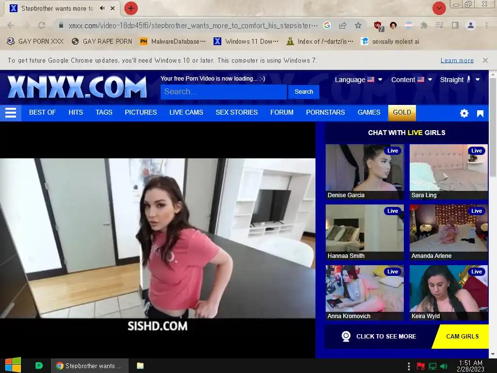497x373 pixels.
Task: Close the Stepbrother wants browser tab
Action: tap(113, 8)
